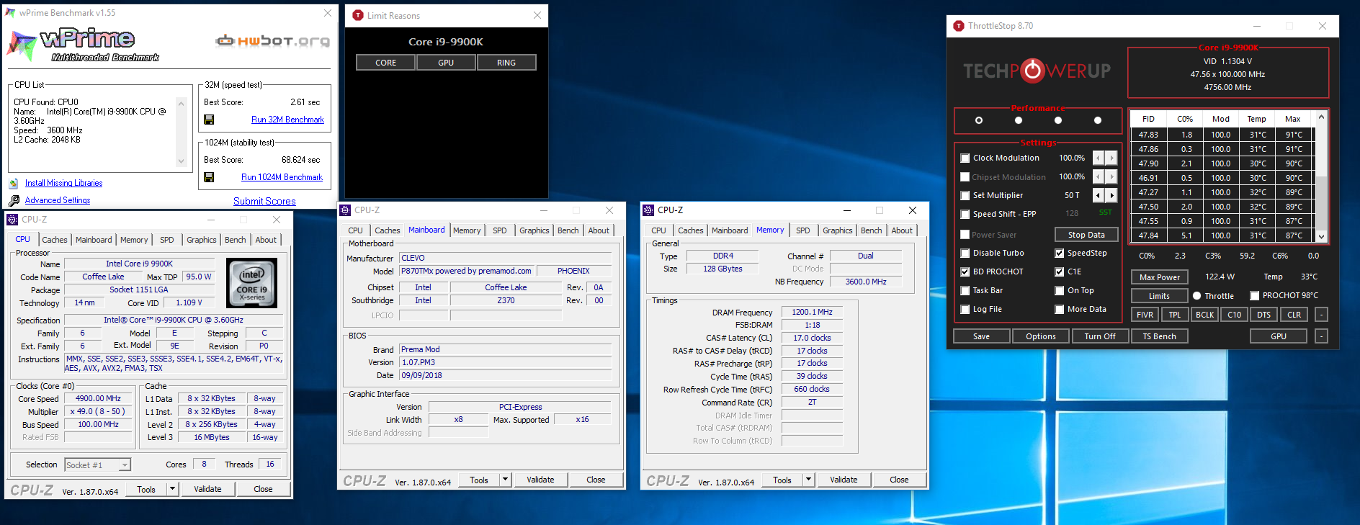The height and width of the screenshot is (525, 1360).
Task: Switch to CPU tab in CPU-Z Mainboard window
Action: (x=356, y=230)
